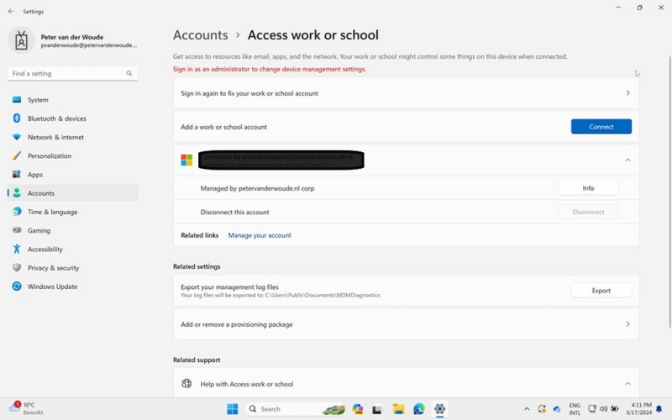Open the System settings category

[x=72, y=100]
